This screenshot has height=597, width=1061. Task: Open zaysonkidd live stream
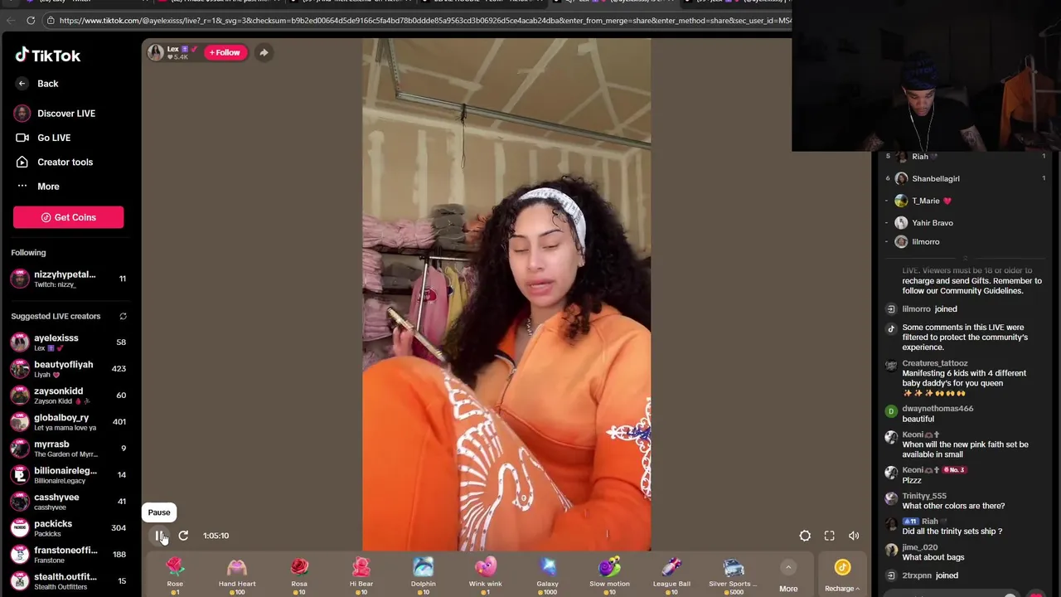point(68,396)
